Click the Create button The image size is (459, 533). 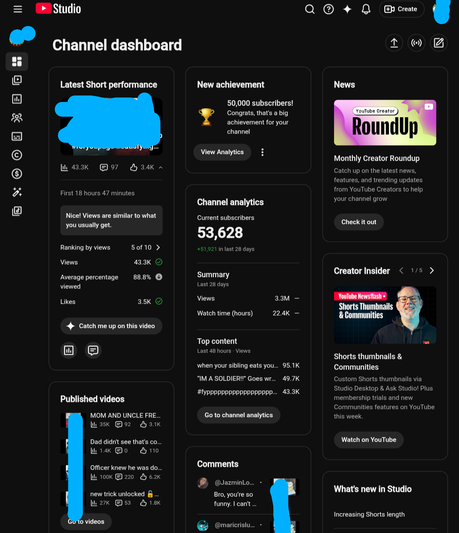tap(402, 9)
